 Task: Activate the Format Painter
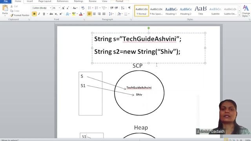(20, 15)
